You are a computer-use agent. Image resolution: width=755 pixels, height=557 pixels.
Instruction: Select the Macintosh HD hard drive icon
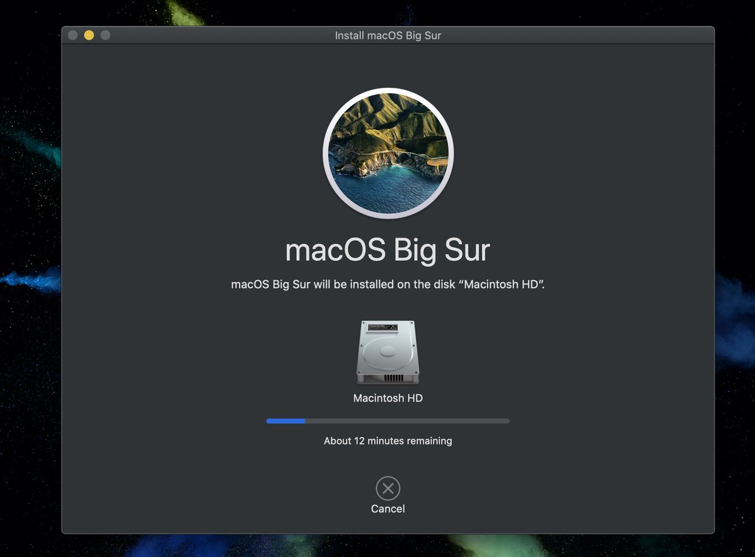388,353
